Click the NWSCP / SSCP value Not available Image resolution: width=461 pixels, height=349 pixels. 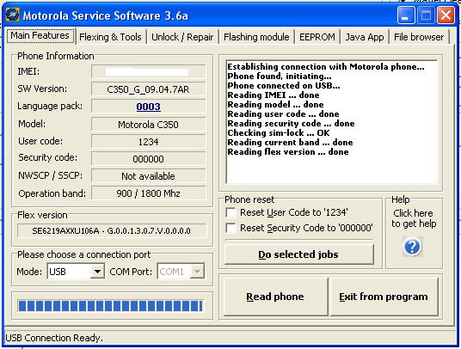point(149,176)
